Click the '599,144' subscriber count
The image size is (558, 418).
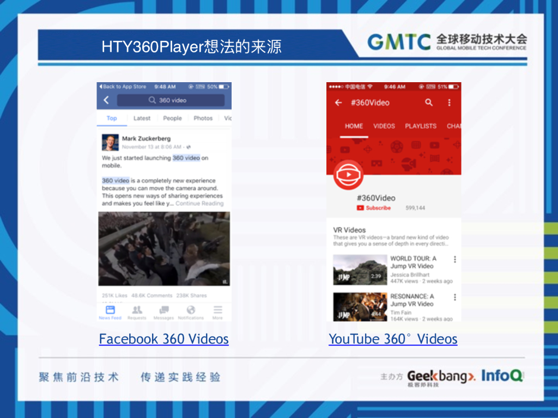415,208
